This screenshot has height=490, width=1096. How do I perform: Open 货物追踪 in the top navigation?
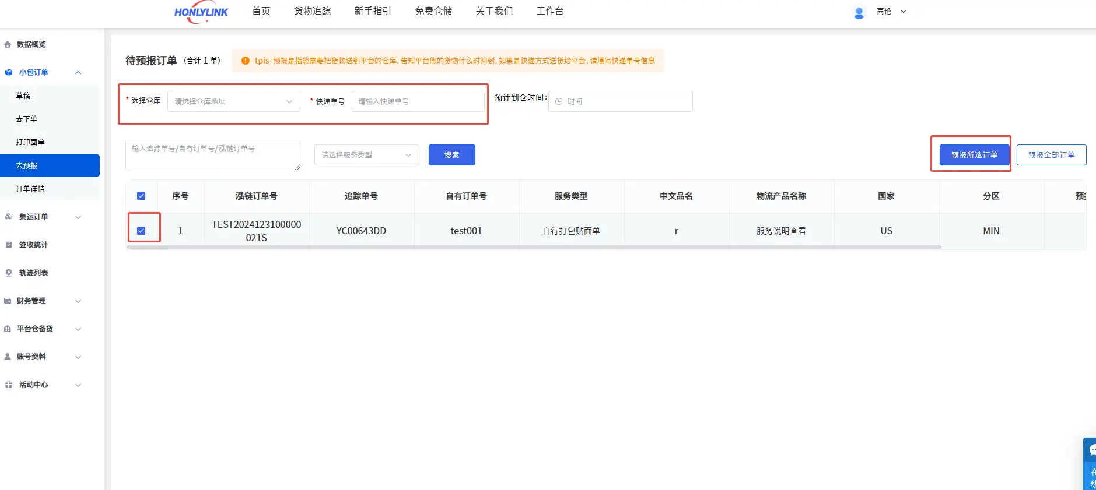tap(312, 11)
